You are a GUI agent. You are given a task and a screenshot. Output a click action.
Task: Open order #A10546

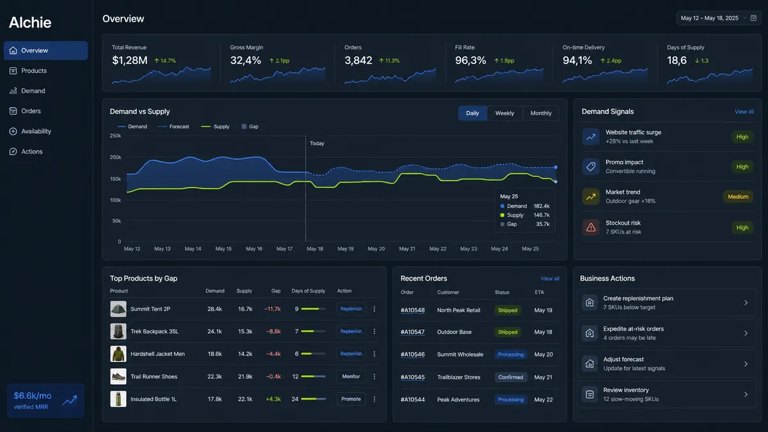pos(413,355)
